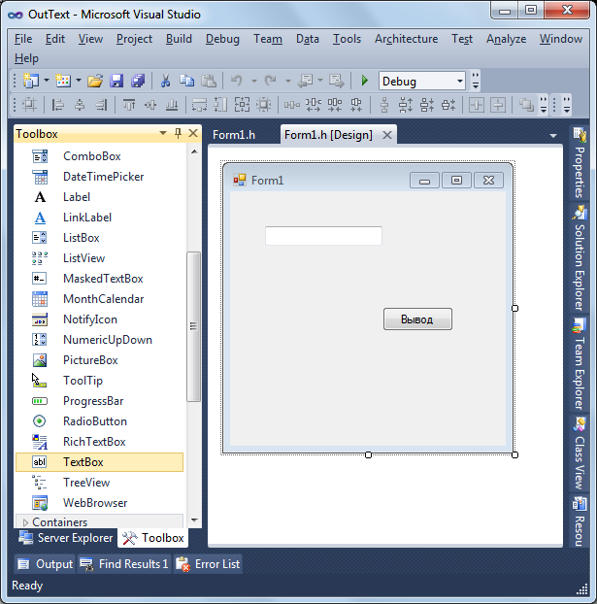This screenshot has height=604, width=597.
Task: Click the Make Same Size icon
Action: [x=243, y=105]
